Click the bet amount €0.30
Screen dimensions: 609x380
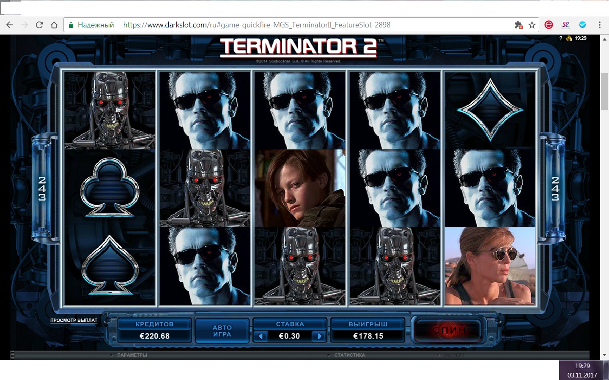click(290, 336)
